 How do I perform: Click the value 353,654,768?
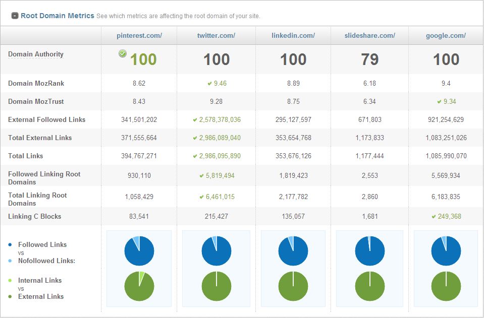pyautogui.click(x=293, y=138)
